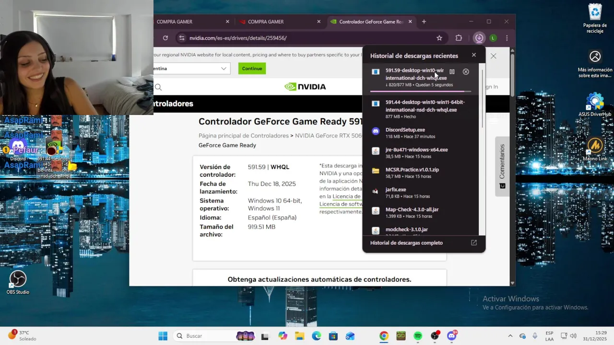Go to Página principal de Controladores link
Screen dimensions: 614x345
click(x=244, y=136)
